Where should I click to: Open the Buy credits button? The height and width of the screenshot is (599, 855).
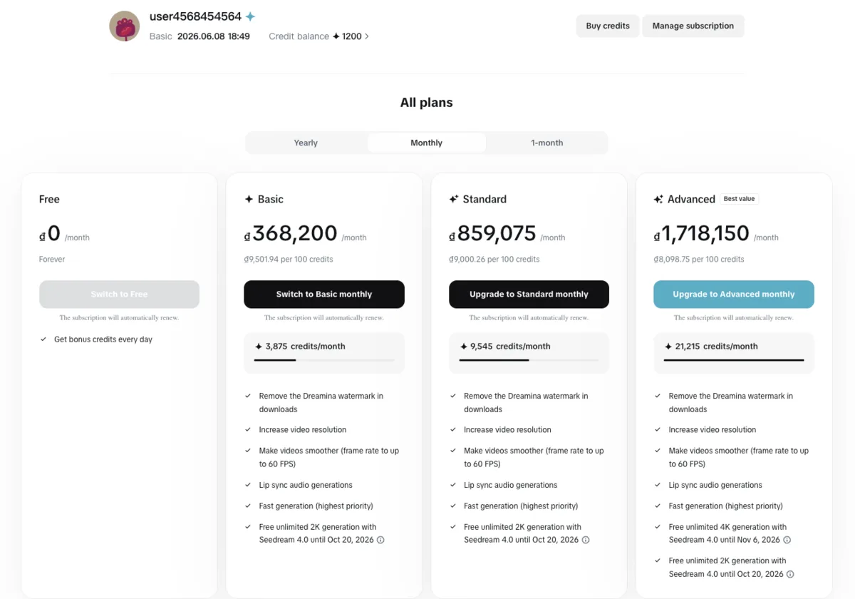[608, 26]
